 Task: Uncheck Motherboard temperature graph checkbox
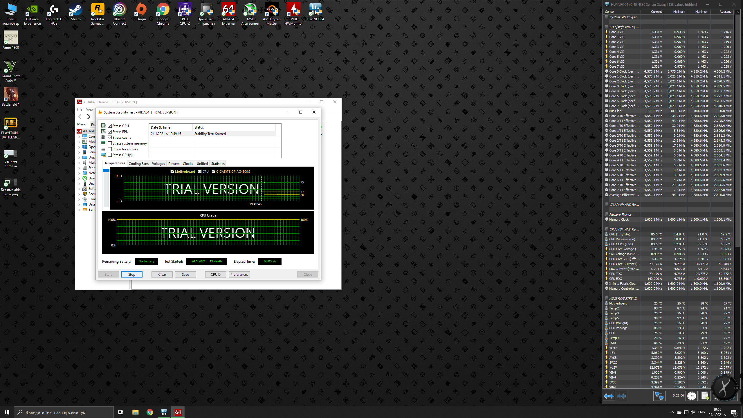click(172, 172)
